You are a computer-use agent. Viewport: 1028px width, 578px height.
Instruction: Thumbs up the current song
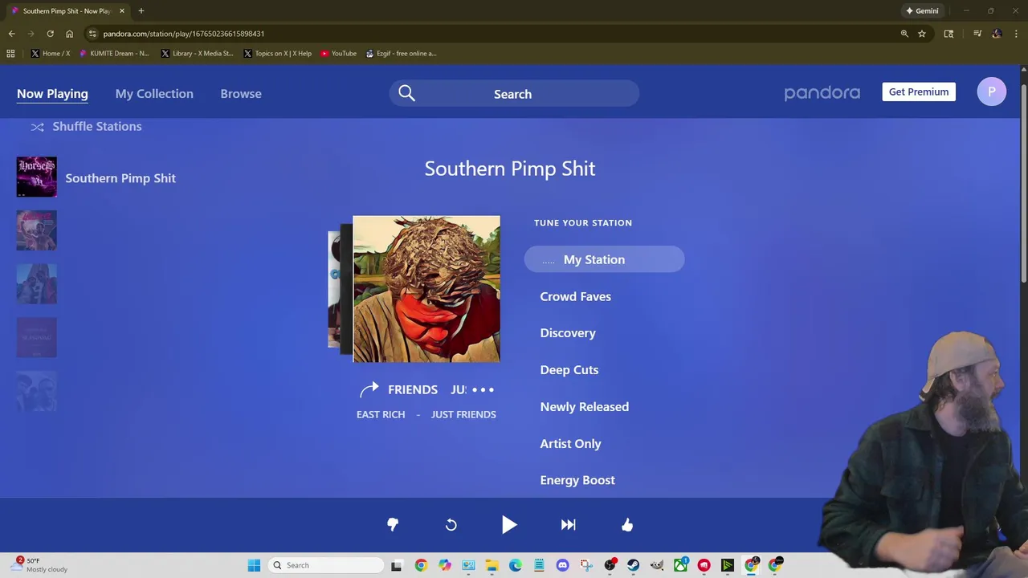tap(627, 524)
